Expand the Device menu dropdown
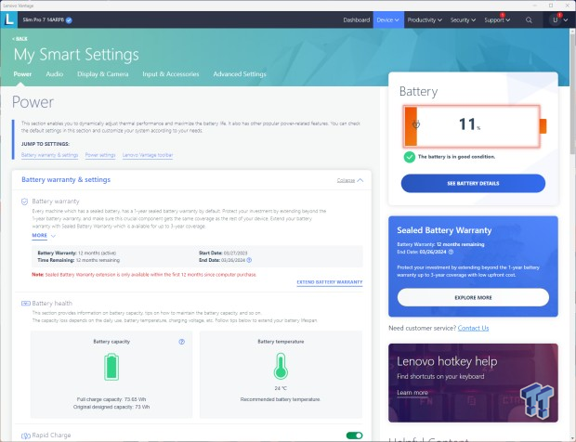 tap(388, 20)
